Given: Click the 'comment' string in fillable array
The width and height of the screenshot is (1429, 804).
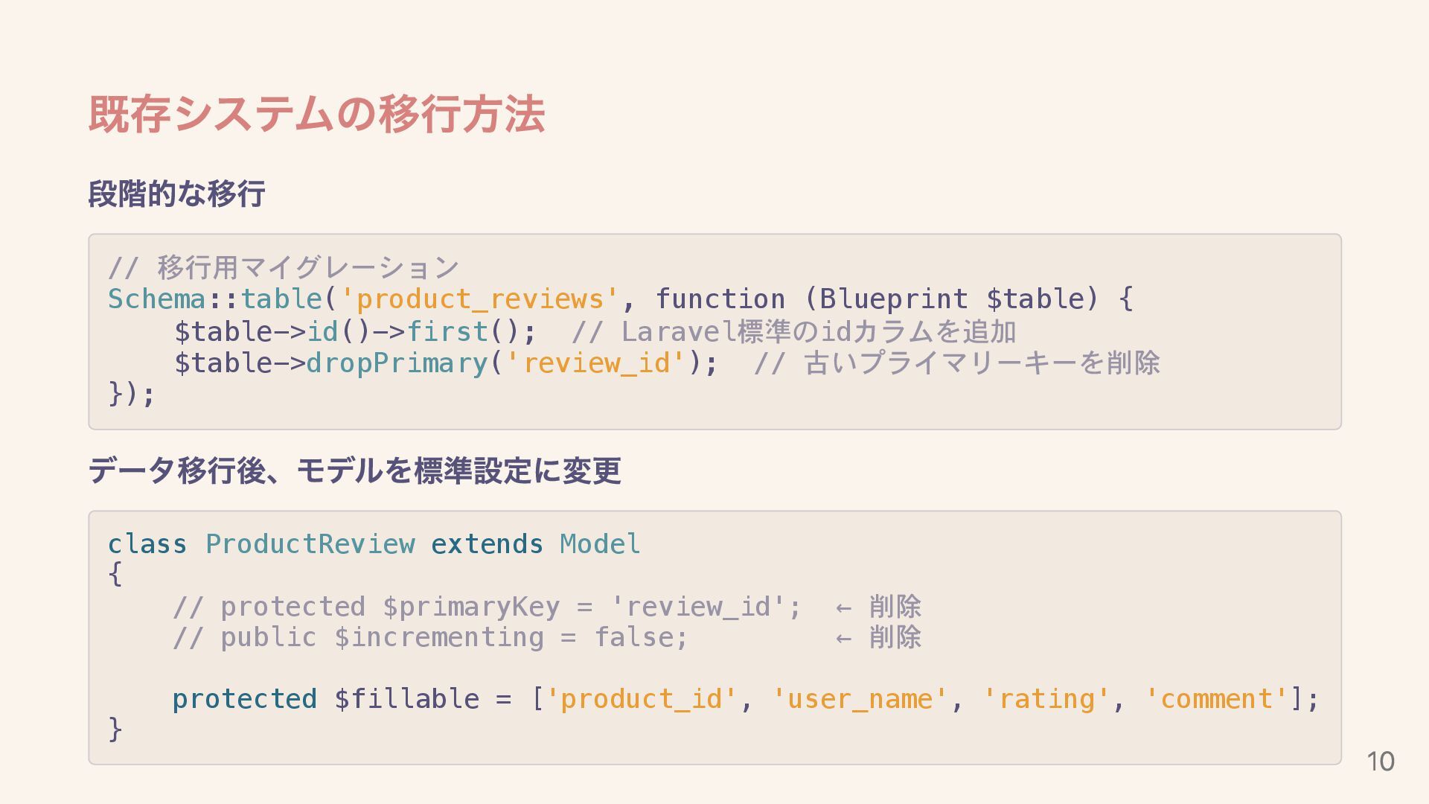Looking at the screenshot, I should pos(1216,699).
